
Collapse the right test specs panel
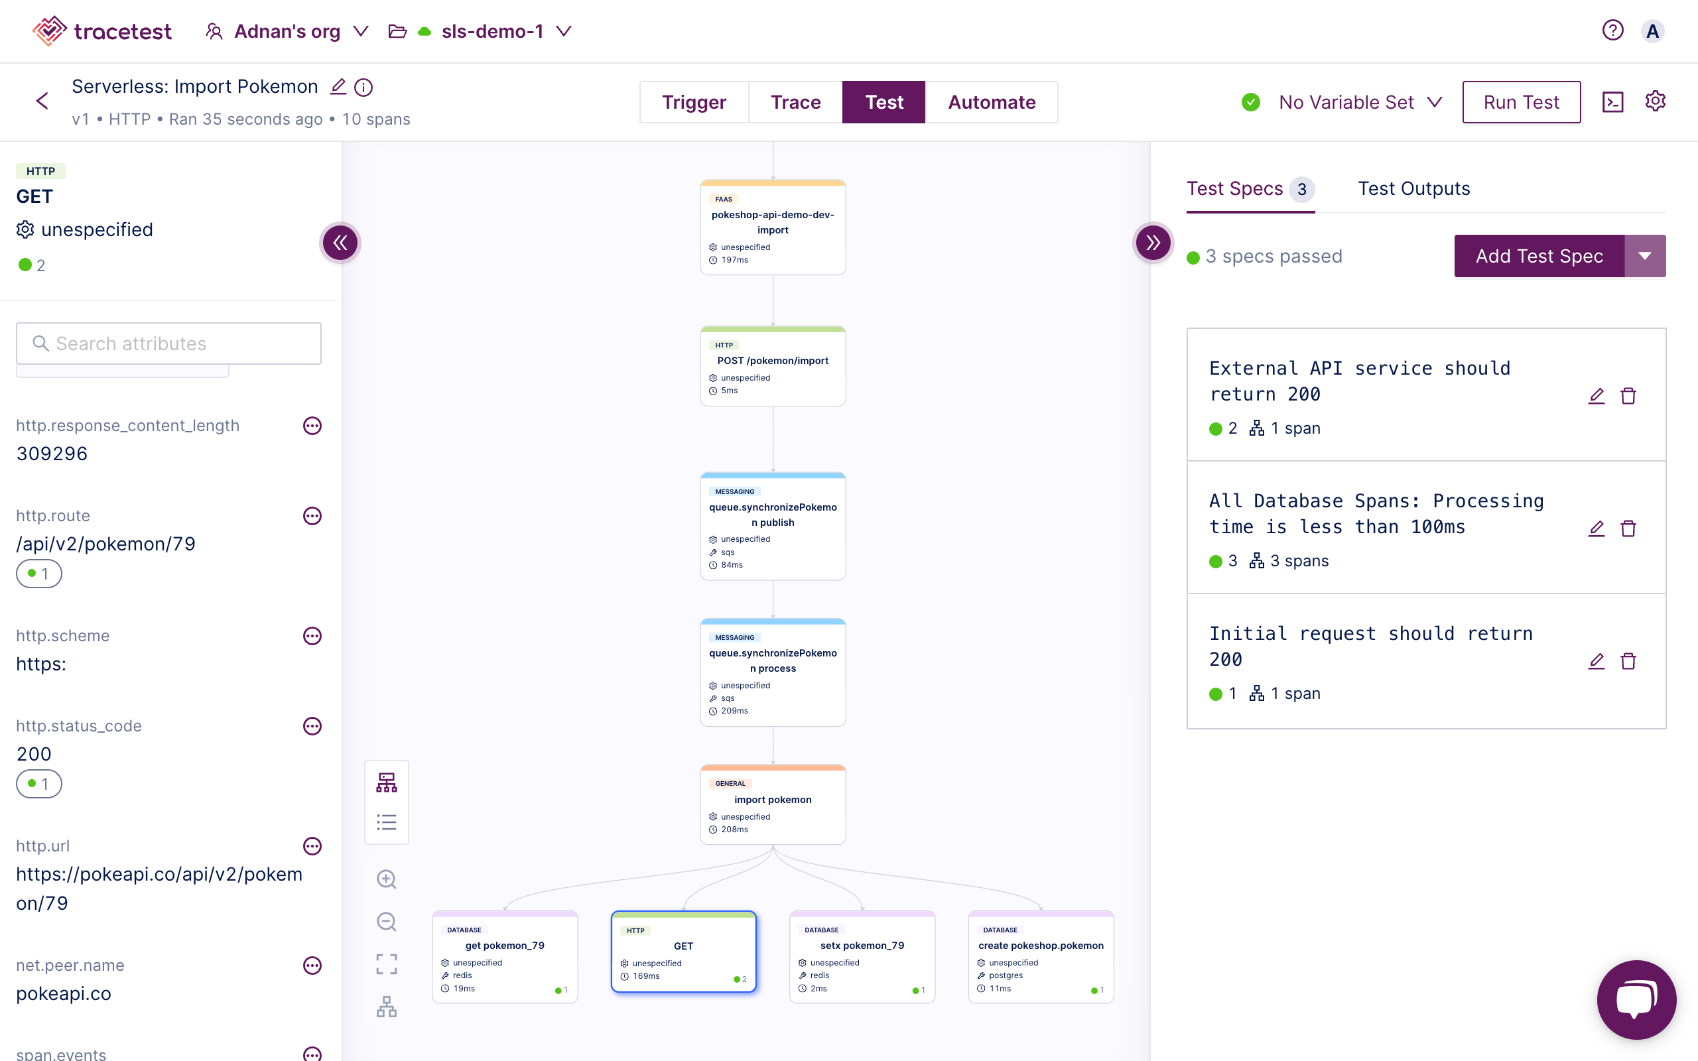pos(1153,243)
